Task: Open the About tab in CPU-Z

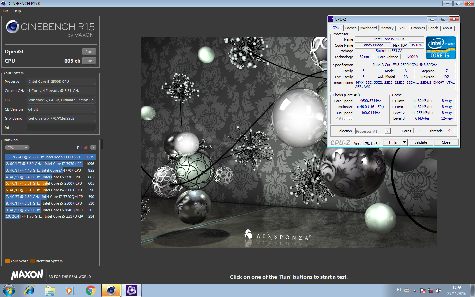Action: 447,28
